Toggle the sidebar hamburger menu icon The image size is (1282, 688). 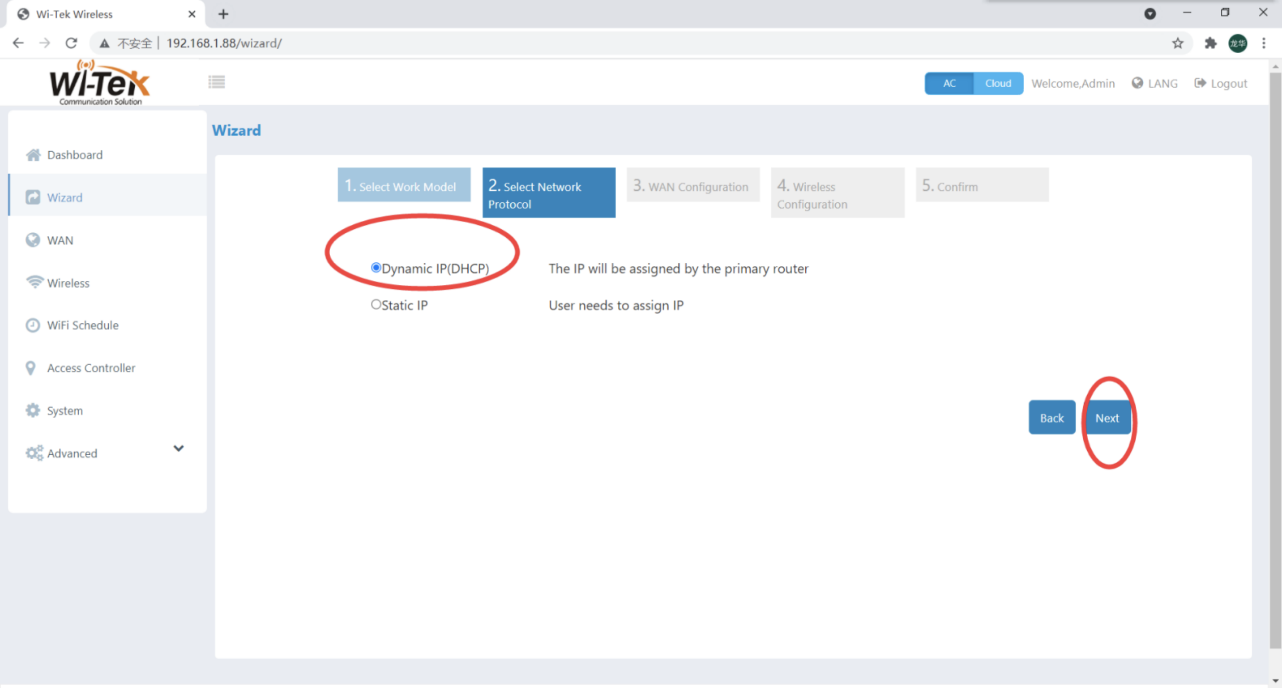pyautogui.click(x=217, y=82)
